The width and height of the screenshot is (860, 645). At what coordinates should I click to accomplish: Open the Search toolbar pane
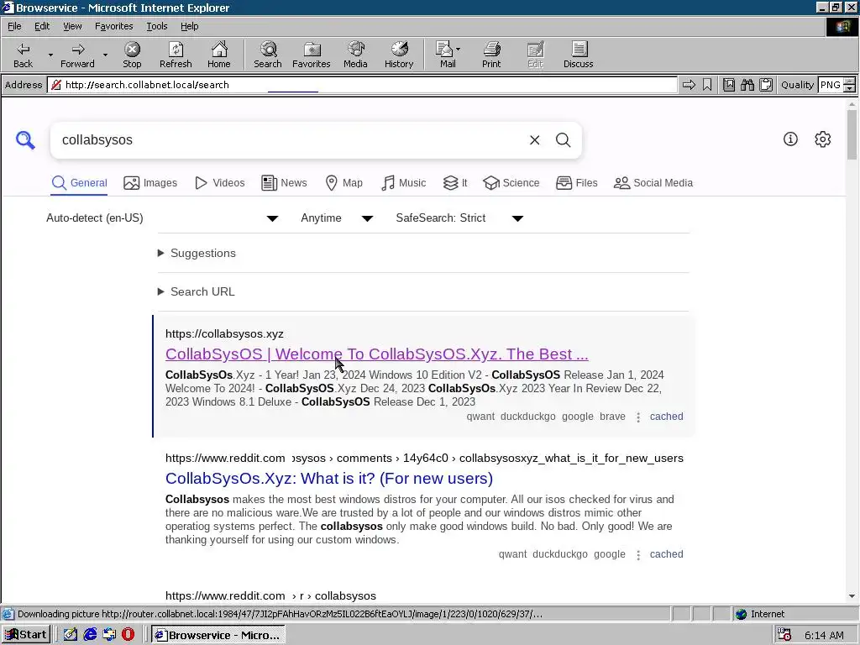tap(268, 55)
